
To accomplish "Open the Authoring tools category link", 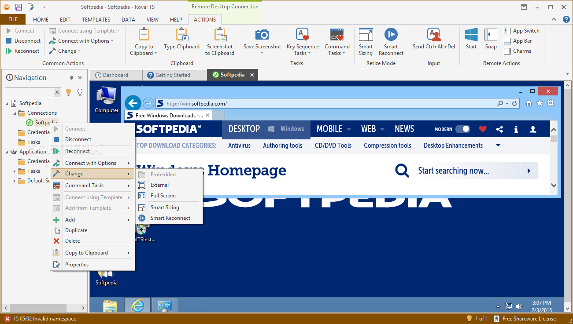I will (283, 146).
